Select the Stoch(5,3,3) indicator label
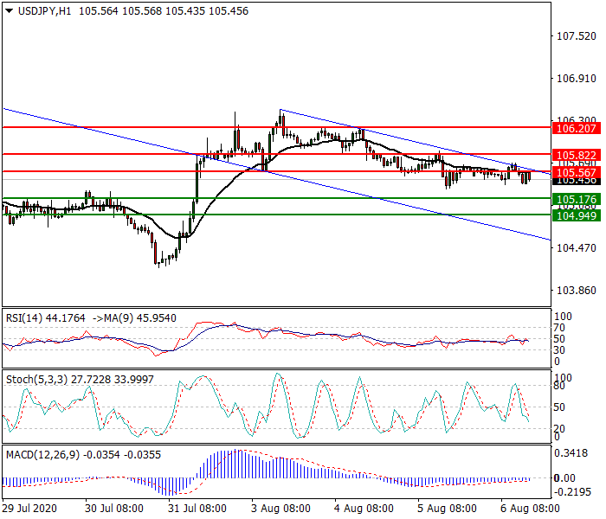The image size is (606, 519). click(36, 380)
